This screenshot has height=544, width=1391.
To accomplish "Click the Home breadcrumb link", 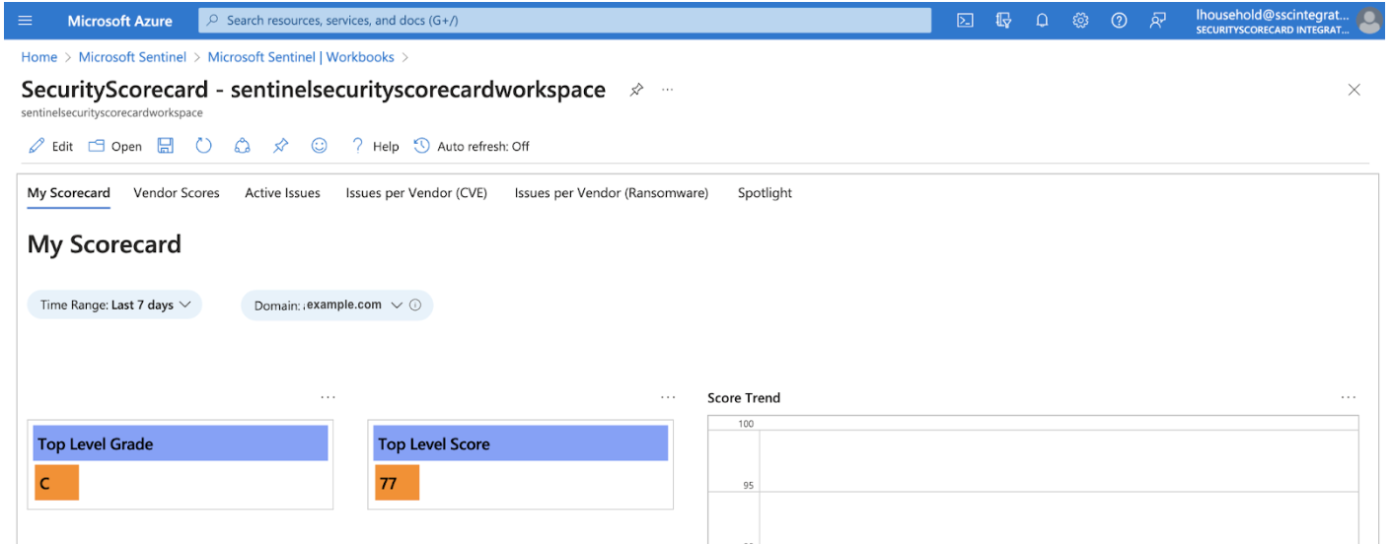I will point(39,57).
